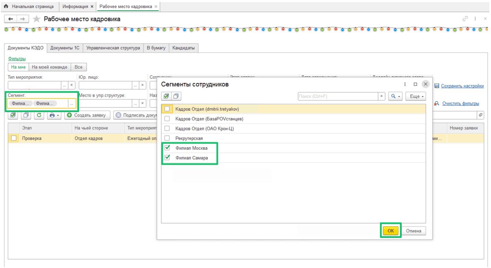
Task: Open the home icon Начальная страница tab
Action: click(29, 6)
